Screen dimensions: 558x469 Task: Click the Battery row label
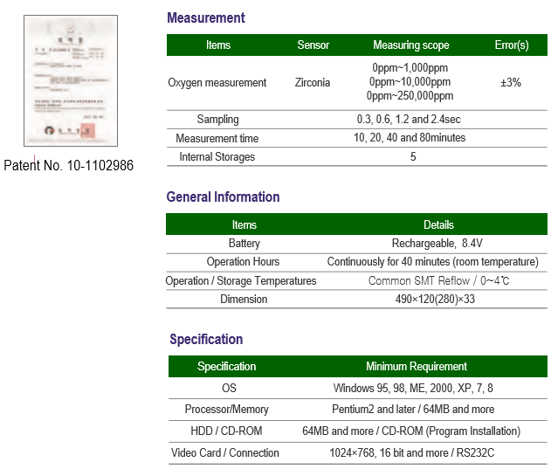coord(244,243)
